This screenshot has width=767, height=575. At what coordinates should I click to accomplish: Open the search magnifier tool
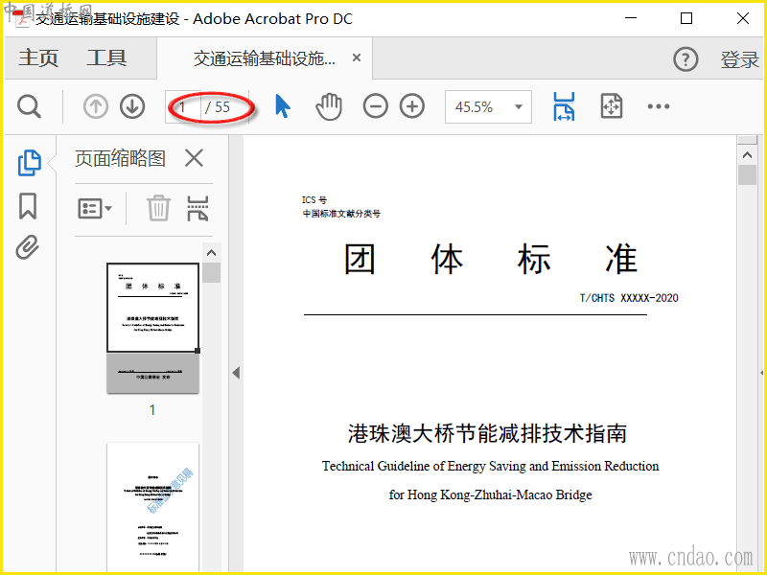(x=29, y=106)
